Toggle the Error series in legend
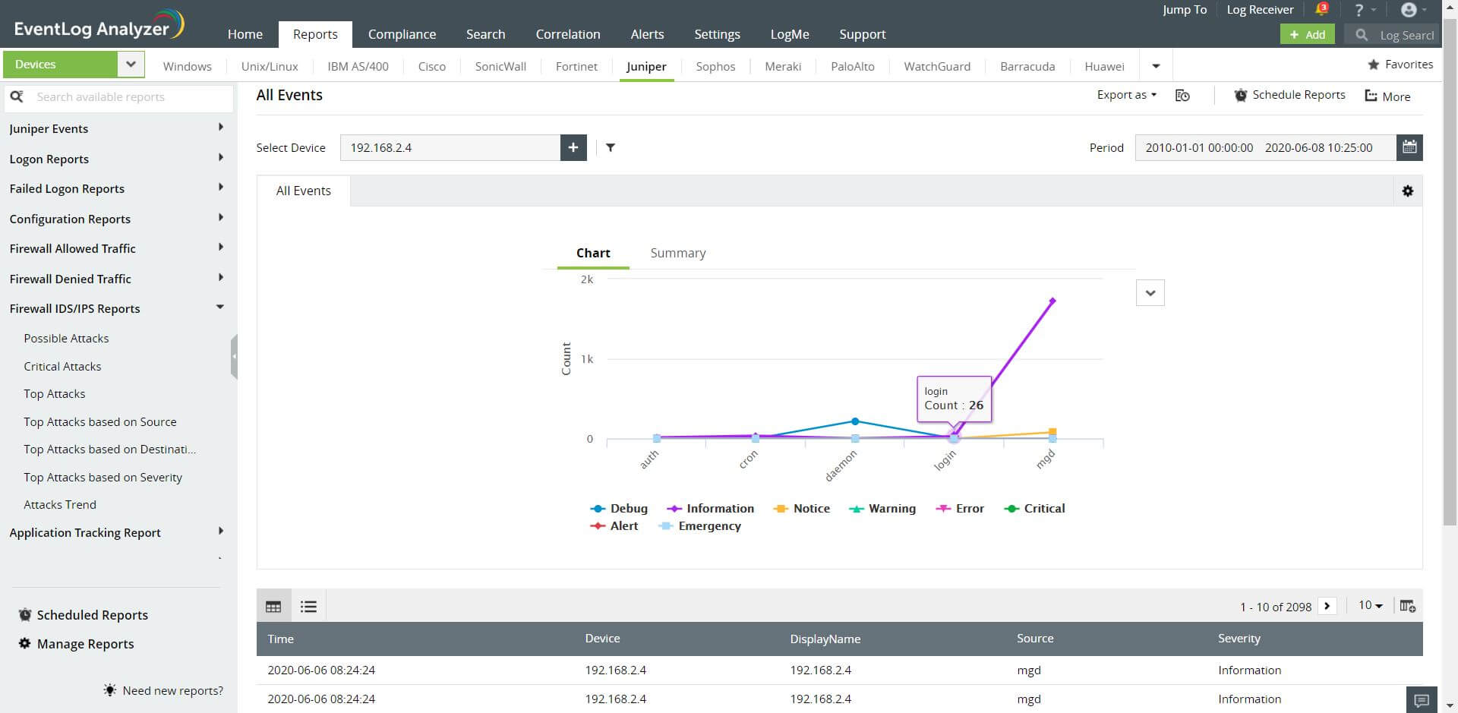 (960, 509)
